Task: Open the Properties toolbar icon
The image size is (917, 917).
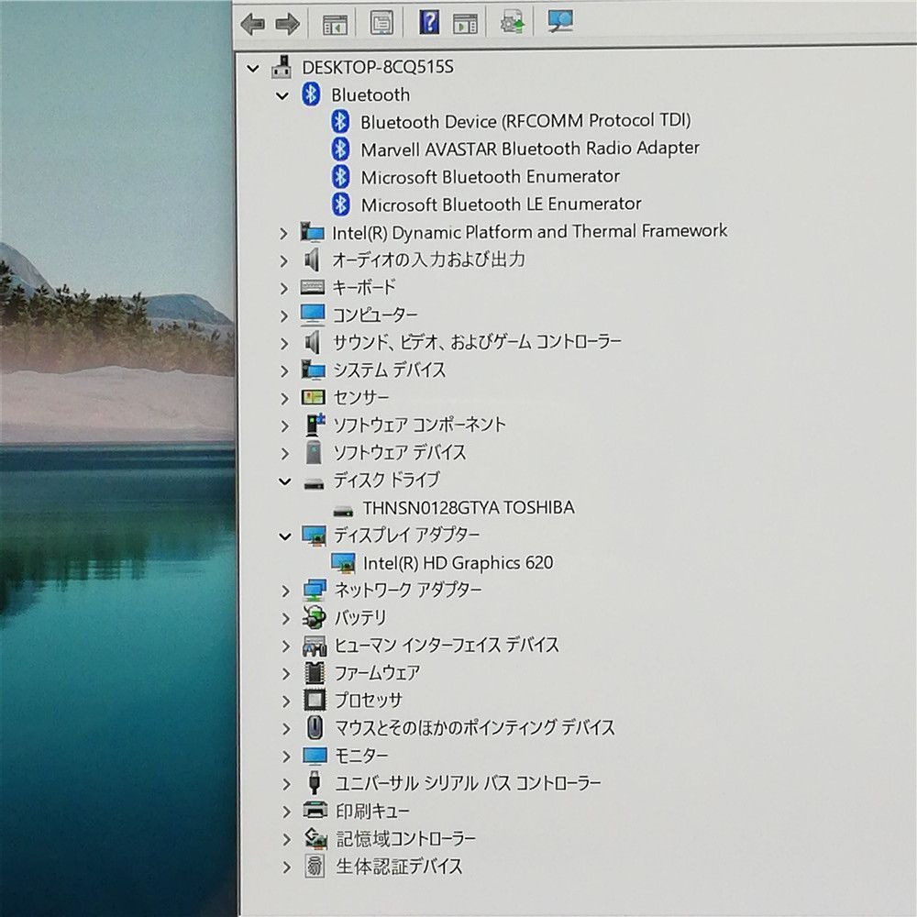Action: pos(381,24)
